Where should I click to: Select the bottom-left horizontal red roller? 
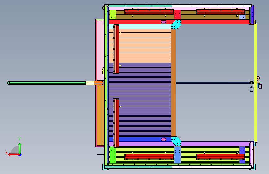point(149,157)
